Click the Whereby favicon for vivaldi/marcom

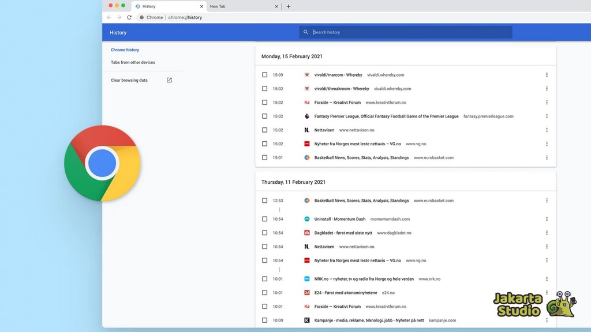307,75
